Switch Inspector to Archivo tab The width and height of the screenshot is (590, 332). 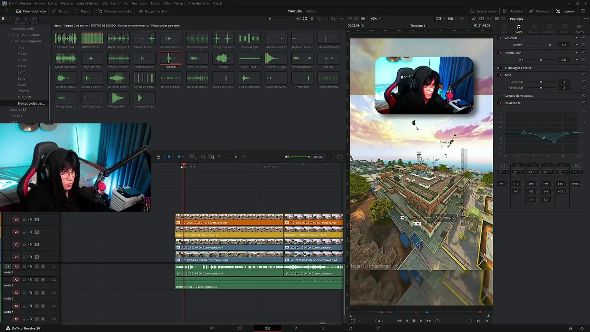click(x=579, y=29)
